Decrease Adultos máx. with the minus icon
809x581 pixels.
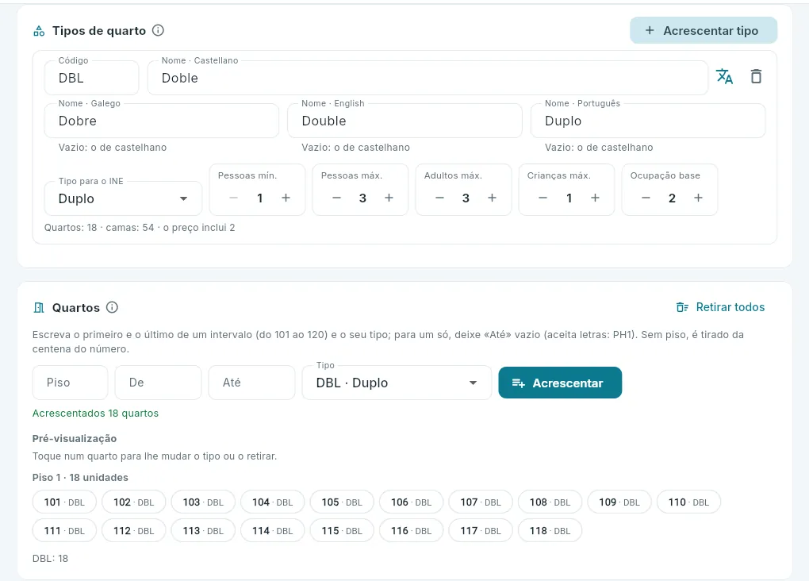439,198
